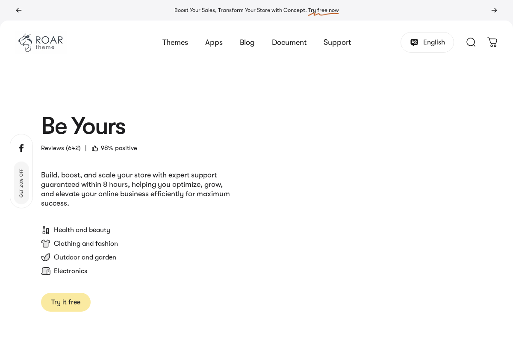Open the English language selector
The height and width of the screenshot is (342, 513).
tap(427, 42)
